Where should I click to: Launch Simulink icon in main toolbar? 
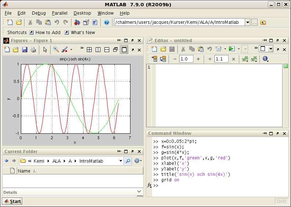pyautogui.click(x=77, y=22)
